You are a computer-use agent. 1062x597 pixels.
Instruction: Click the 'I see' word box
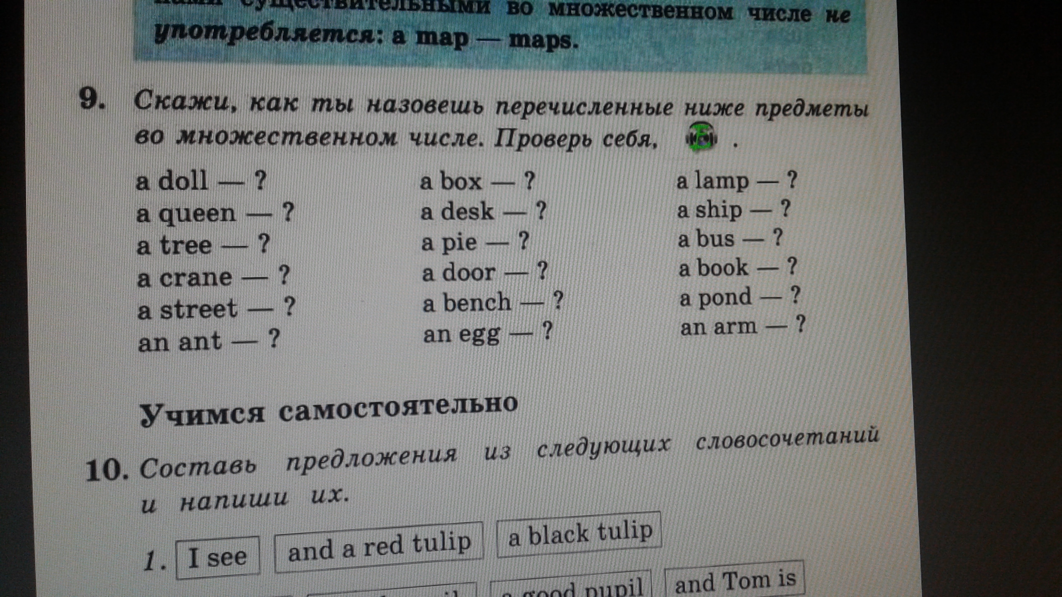[218, 557]
